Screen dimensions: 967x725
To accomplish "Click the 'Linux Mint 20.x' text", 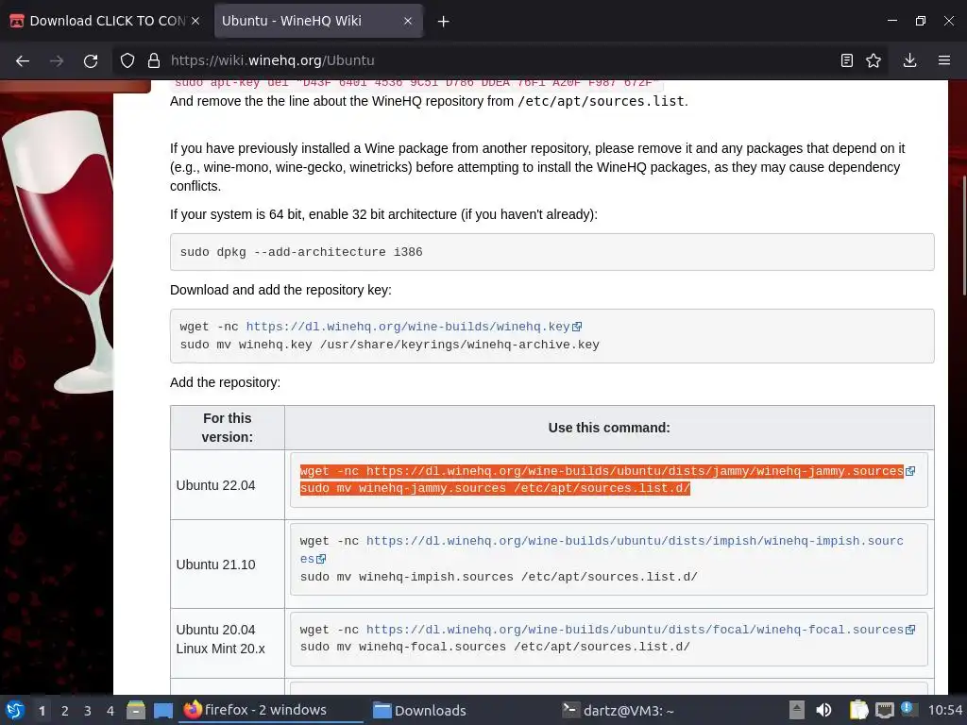I will (220, 649).
